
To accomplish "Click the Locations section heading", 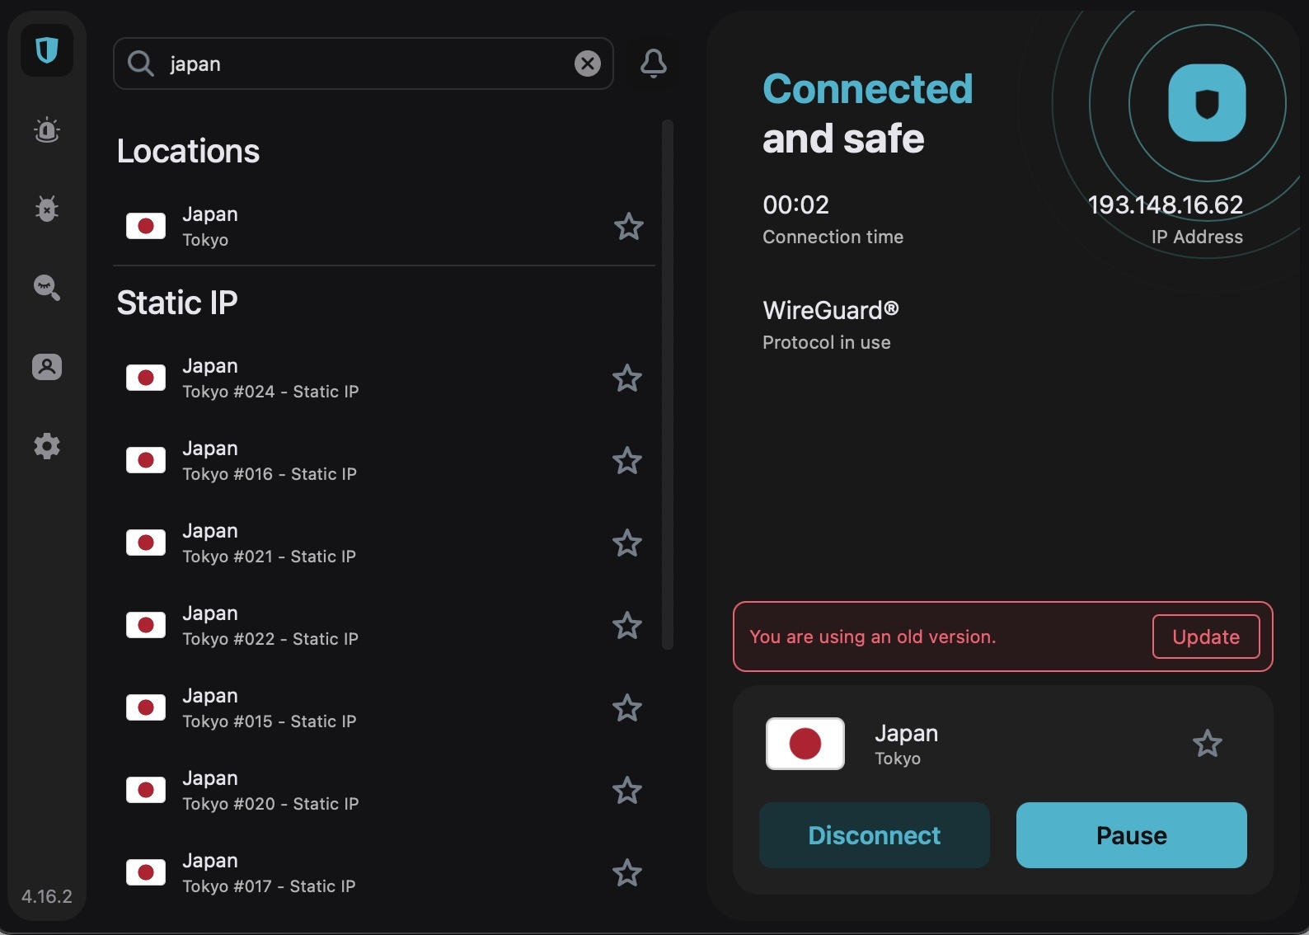I will (188, 151).
